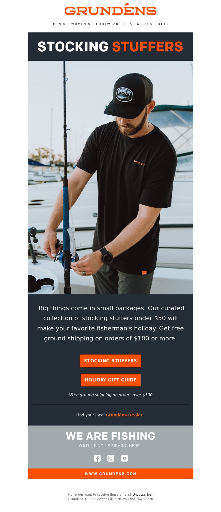
Task: Click the We Are Fishing heading
Action: tap(110, 436)
